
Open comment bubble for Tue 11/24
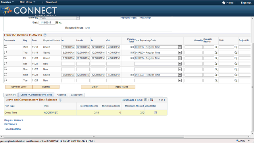click(x=6, y=80)
